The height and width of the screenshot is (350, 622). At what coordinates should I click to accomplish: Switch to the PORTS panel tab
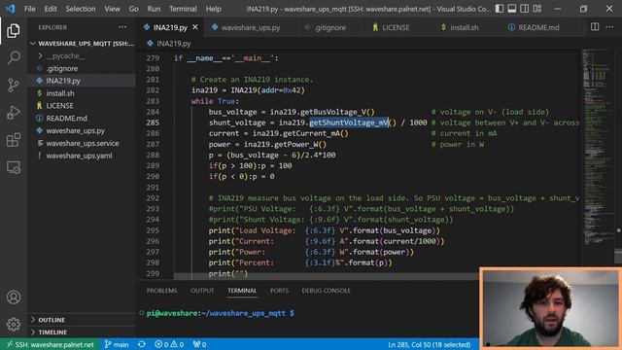279,291
